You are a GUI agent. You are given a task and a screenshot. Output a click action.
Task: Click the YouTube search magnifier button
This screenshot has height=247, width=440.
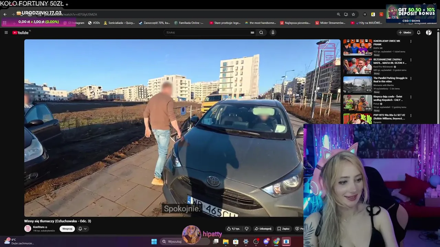pyautogui.click(x=261, y=33)
